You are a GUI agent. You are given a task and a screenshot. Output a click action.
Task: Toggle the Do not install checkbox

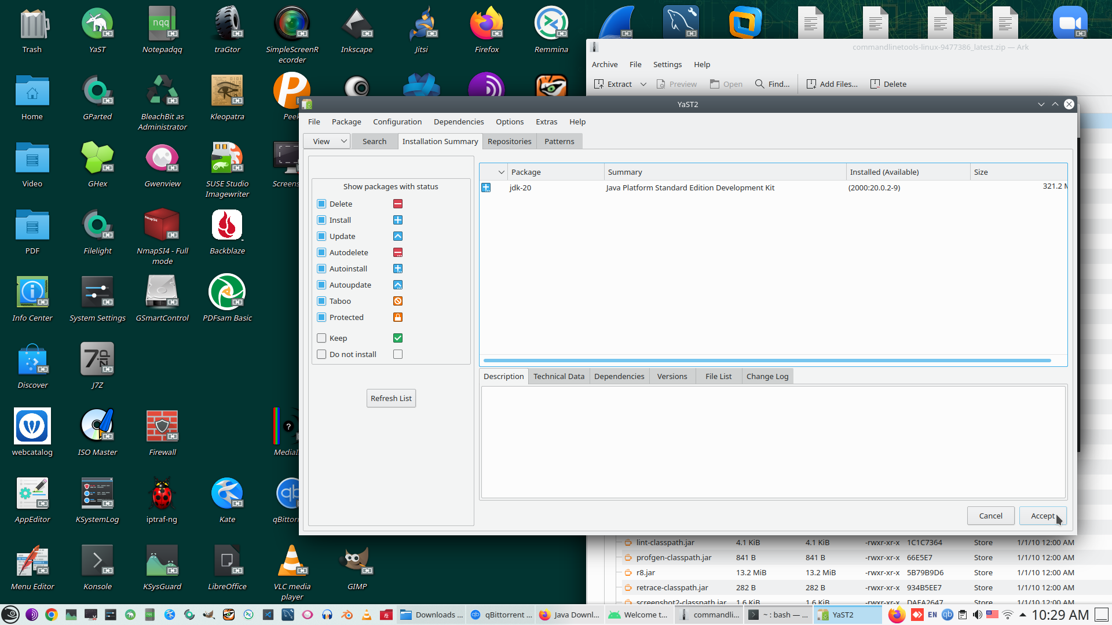tap(321, 354)
